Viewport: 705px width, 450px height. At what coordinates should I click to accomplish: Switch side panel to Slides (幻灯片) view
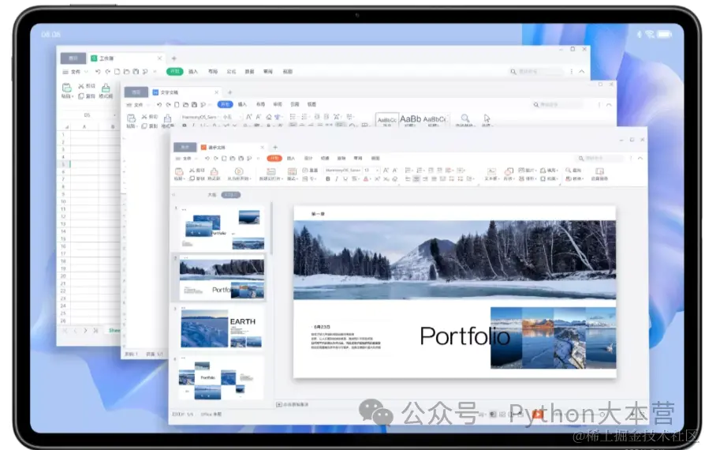pyautogui.click(x=230, y=195)
